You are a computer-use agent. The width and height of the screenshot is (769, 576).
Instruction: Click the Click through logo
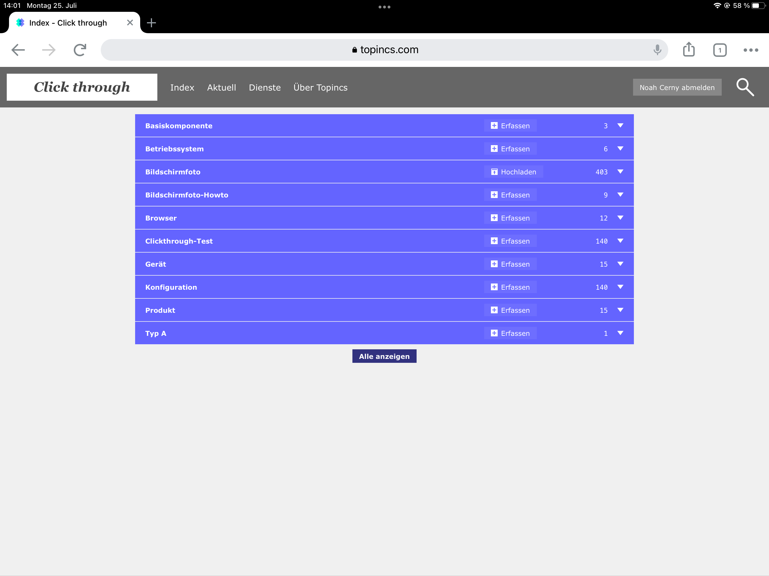[82, 87]
